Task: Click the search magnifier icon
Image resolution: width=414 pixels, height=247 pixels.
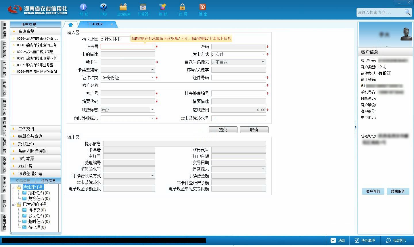Action: pos(407,12)
